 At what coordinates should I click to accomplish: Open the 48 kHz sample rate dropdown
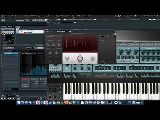click(x=30, y=48)
